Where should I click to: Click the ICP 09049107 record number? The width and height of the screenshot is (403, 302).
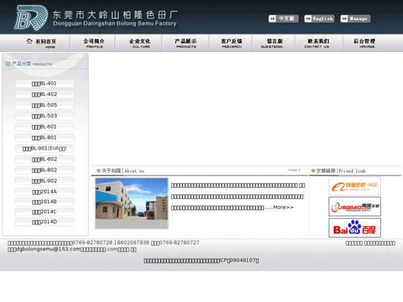pyautogui.click(x=239, y=260)
